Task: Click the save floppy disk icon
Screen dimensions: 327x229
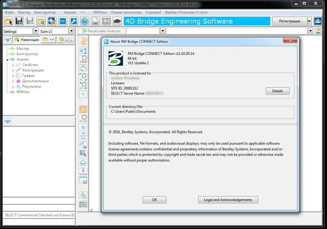Action: (19, 21)
